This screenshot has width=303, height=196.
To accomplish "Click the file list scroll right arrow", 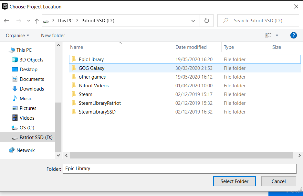I will pos(299,155).
